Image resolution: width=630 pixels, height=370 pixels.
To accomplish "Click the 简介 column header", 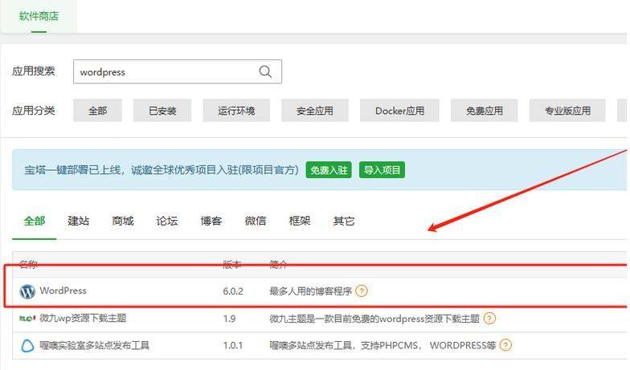I will click(278, 265).
